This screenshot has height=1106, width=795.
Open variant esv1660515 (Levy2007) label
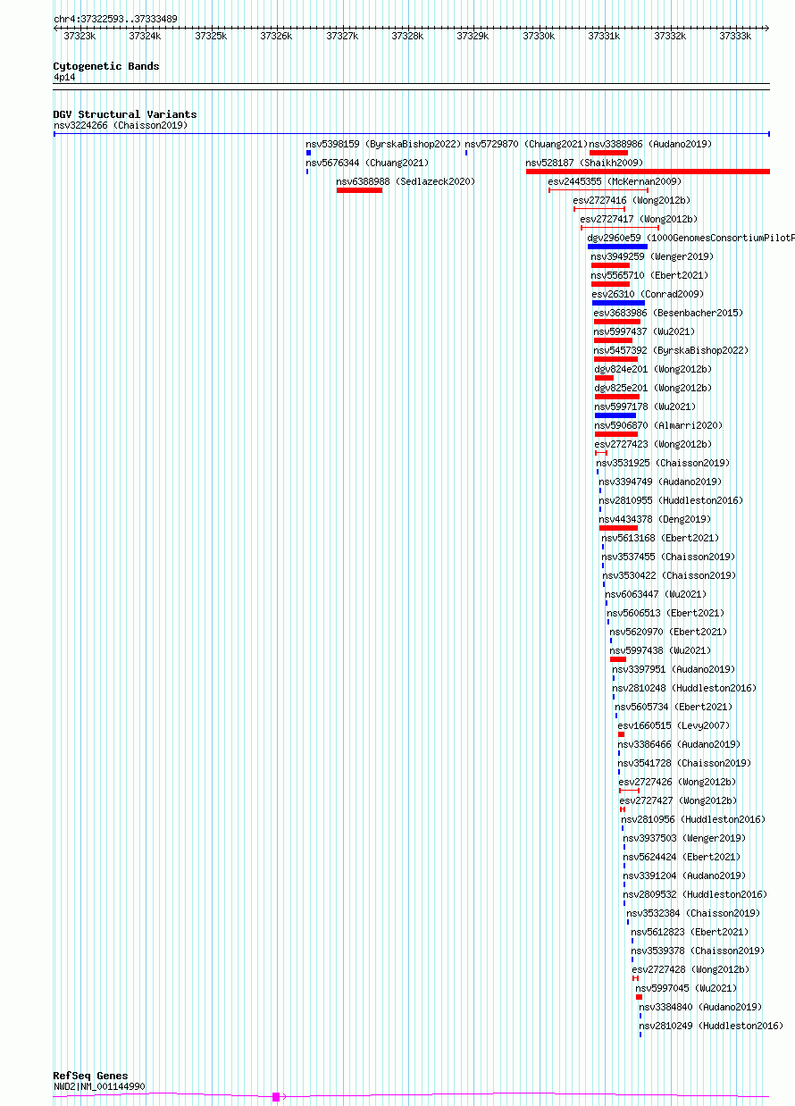coord(674,725)
